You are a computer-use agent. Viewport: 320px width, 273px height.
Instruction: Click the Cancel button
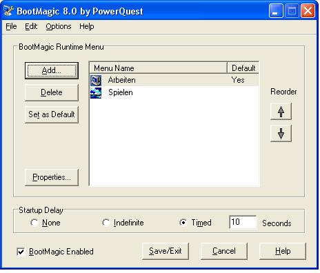[x=224, y=251]
